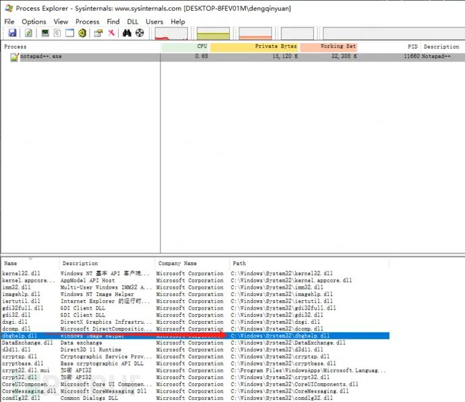Sort by the CPU column header
Screen dimensions: 465x402
pos(185,47)
